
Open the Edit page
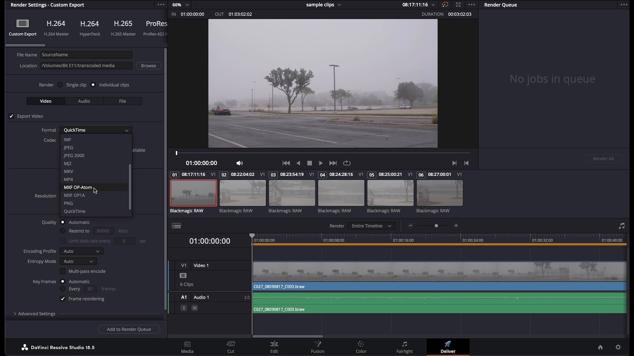[274, 347]
